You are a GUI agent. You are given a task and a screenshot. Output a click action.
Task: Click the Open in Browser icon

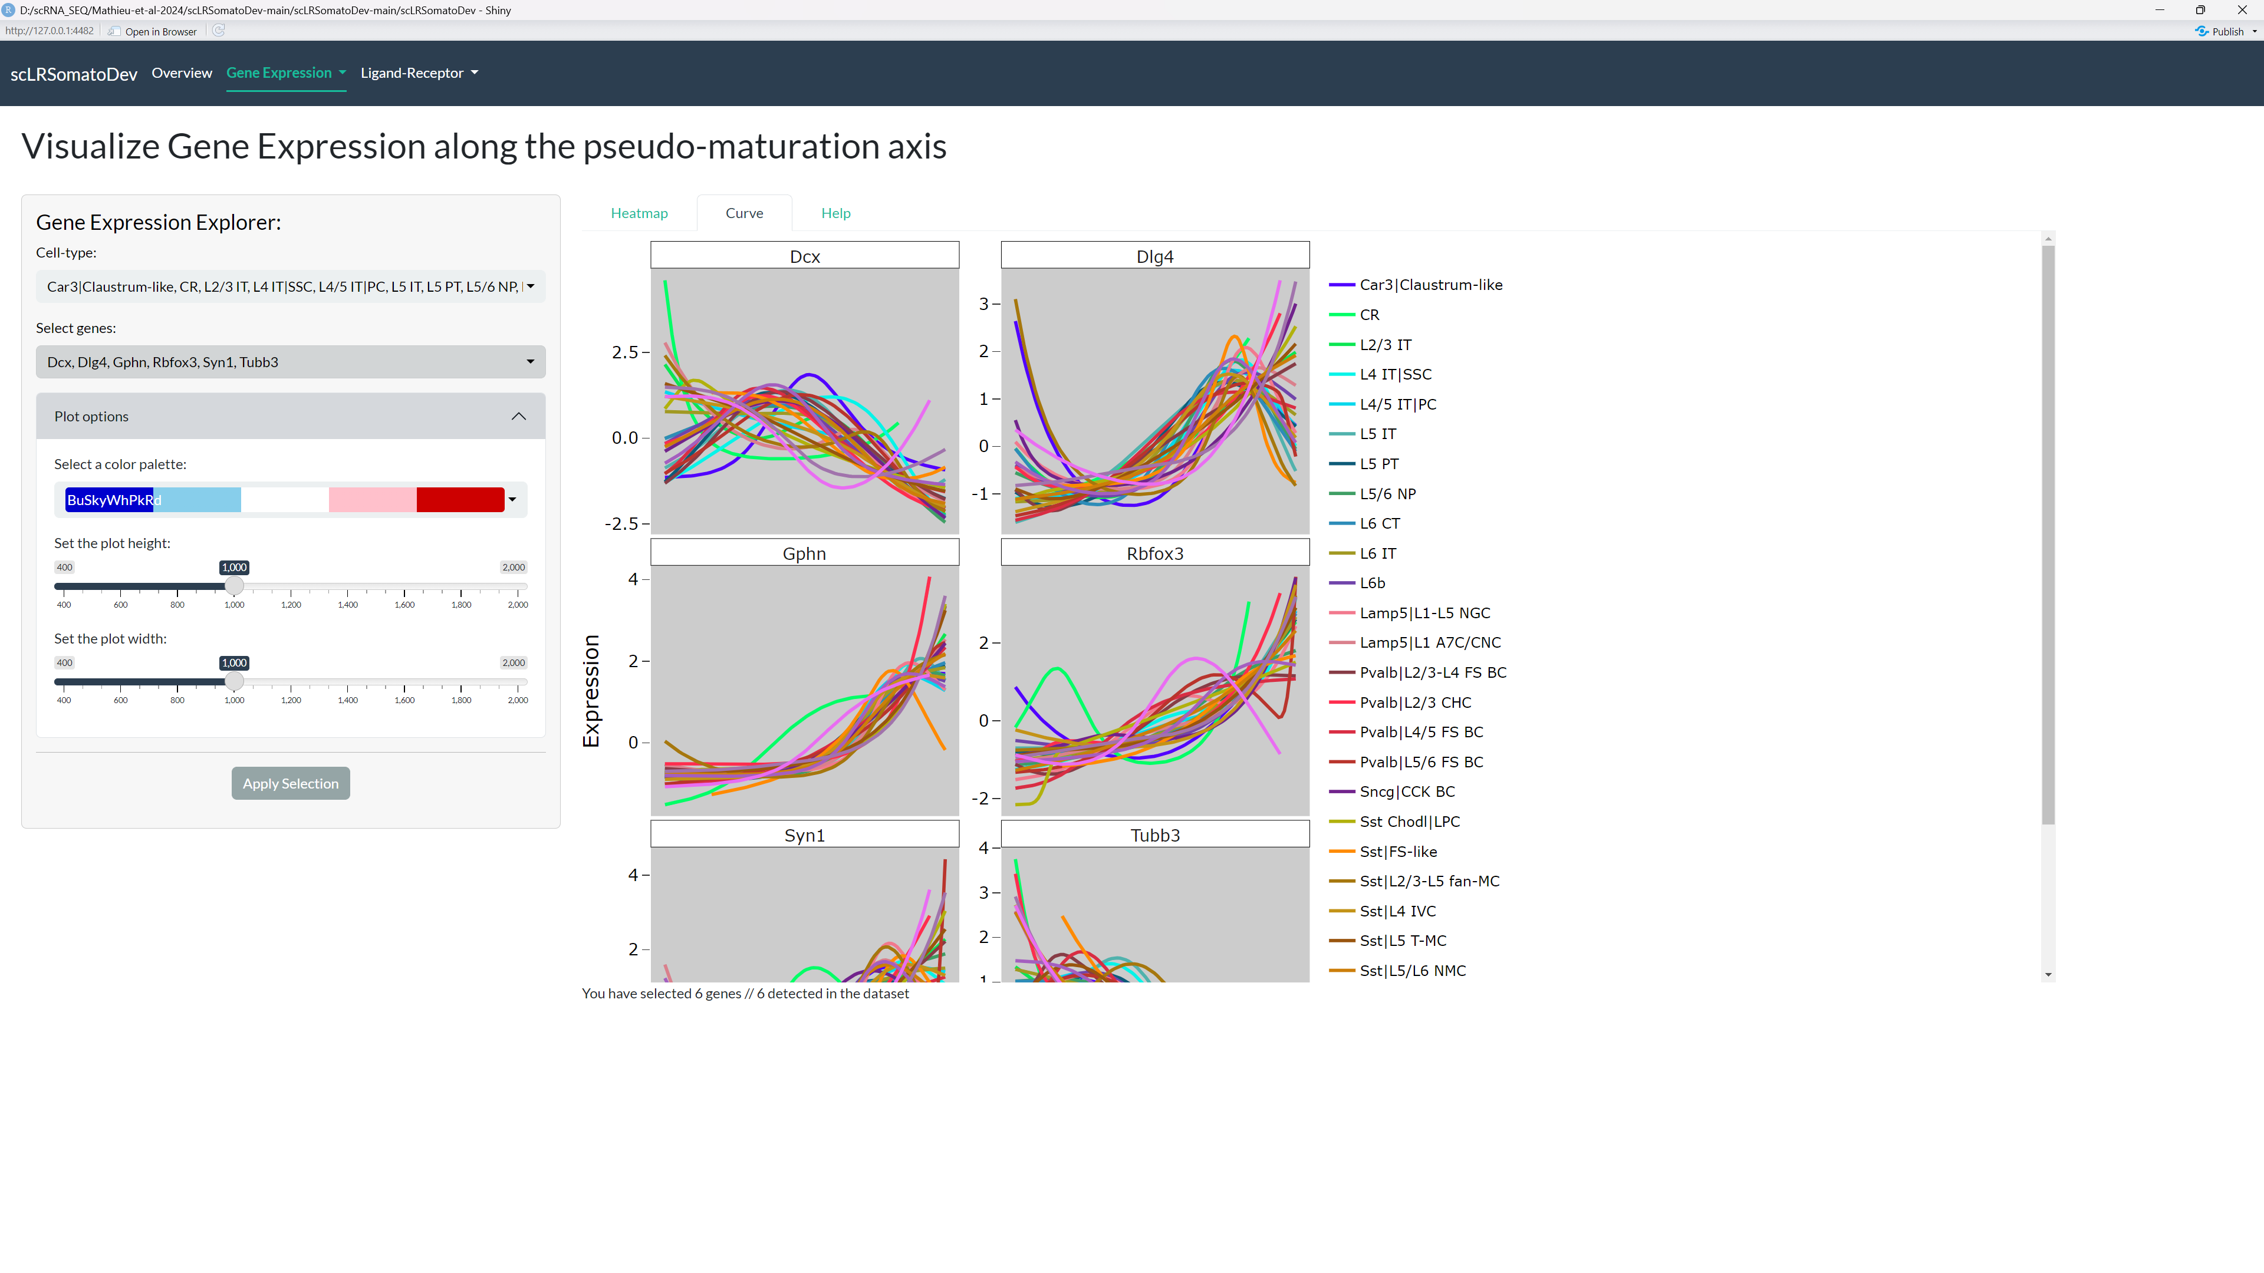(114, 31)
